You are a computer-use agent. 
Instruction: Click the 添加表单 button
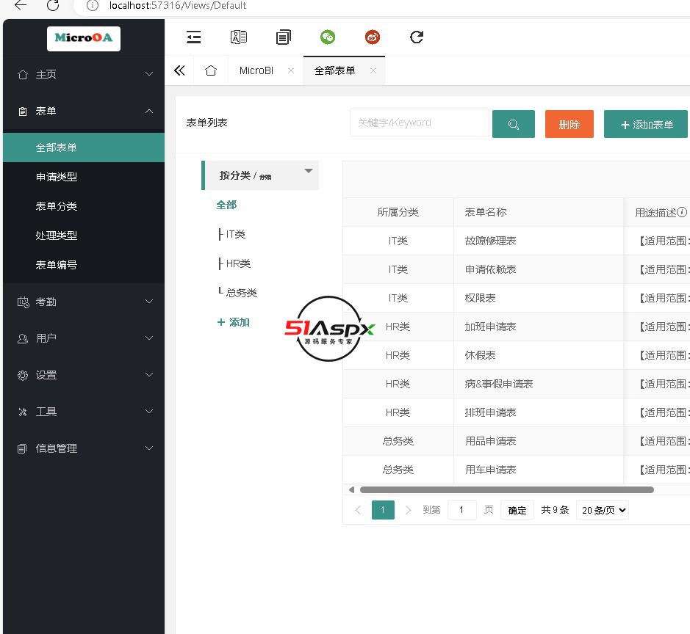click(646, 124)
